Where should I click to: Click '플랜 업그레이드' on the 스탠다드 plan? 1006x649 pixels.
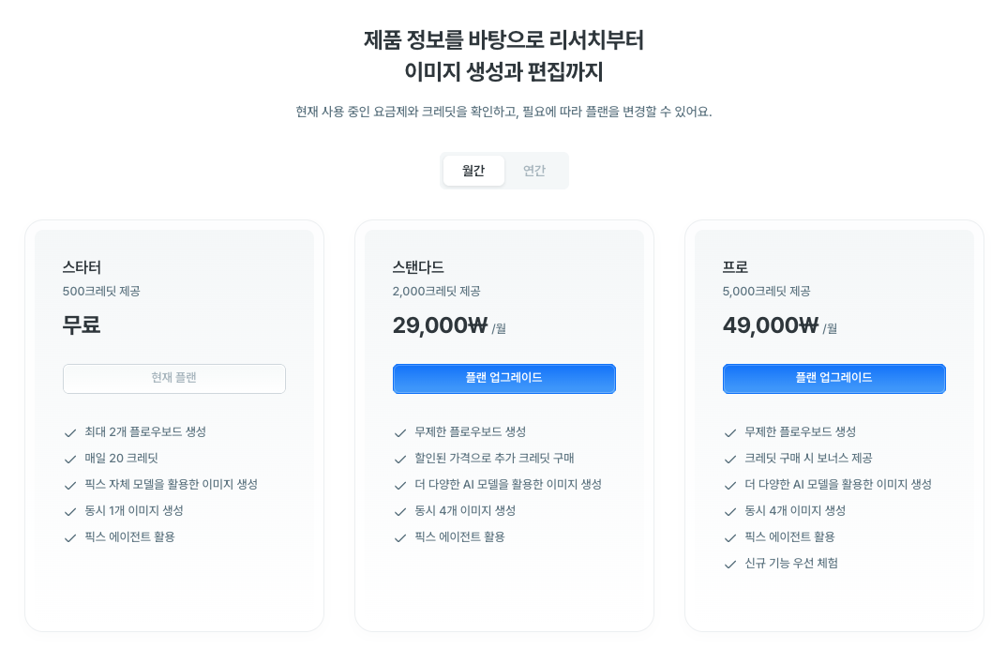tap(503, 378)
